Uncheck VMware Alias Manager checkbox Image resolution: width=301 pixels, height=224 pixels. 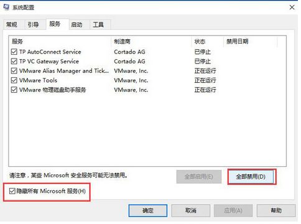coord(14,71)
